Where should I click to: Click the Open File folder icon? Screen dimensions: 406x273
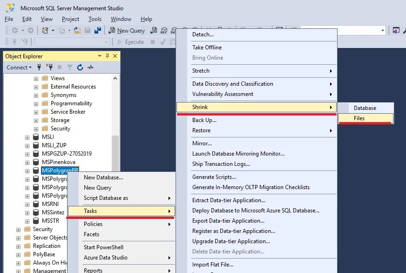point(77,31)
